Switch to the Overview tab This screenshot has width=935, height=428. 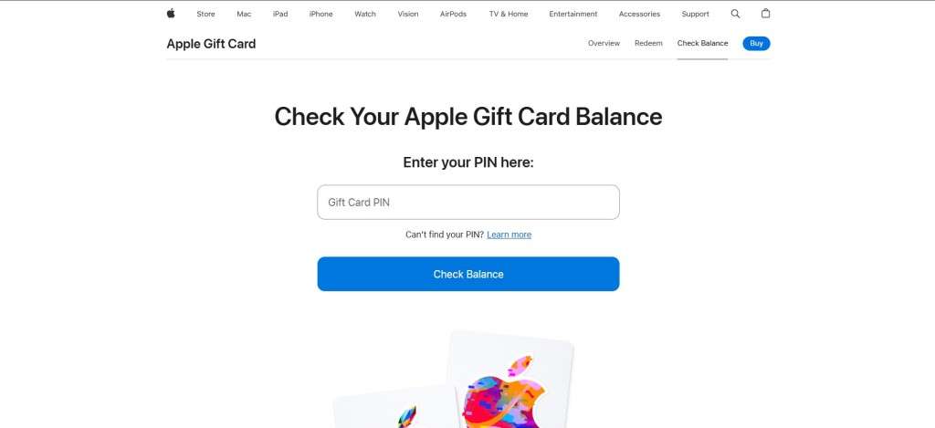[x=604, y=43]
